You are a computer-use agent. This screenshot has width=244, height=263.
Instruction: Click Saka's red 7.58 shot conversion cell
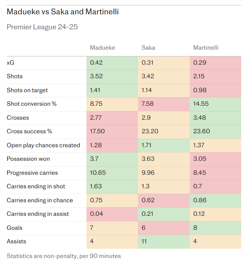point(164,104)
